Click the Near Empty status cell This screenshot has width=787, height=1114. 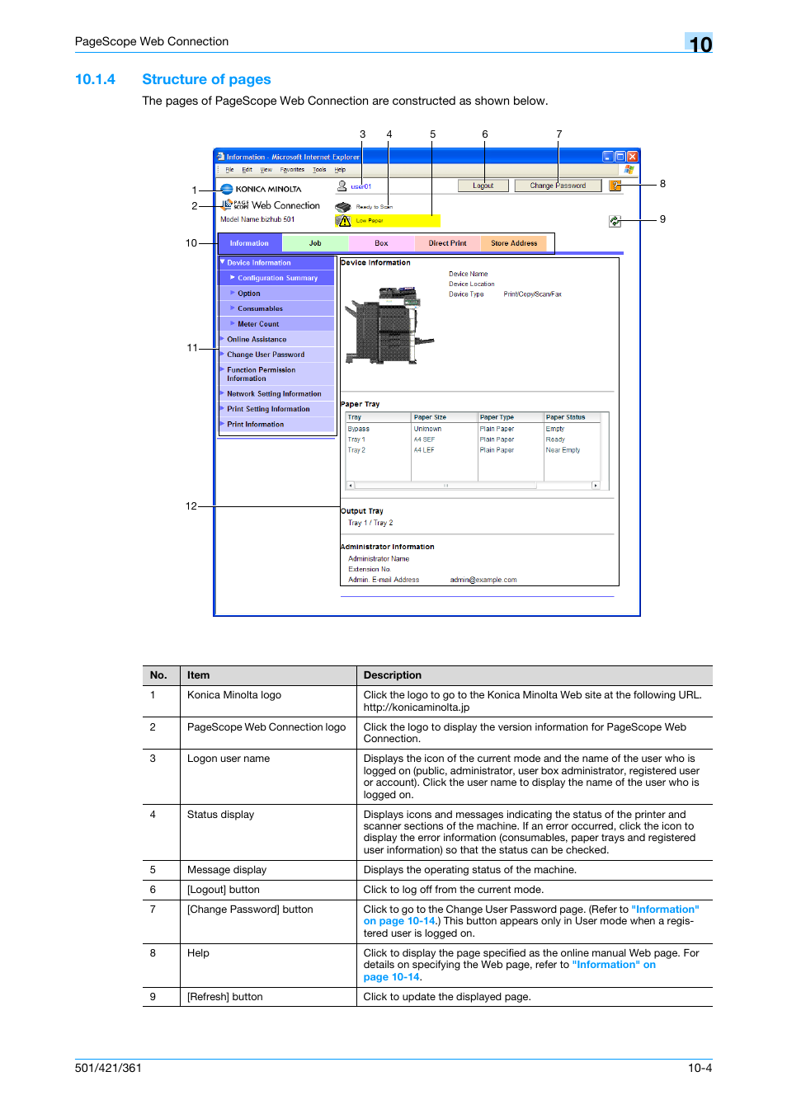tap(563, 450)
